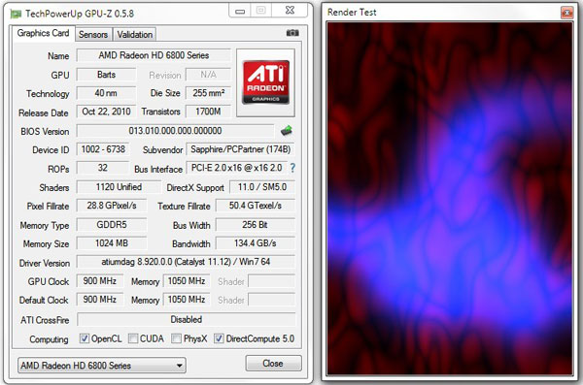Toggle the OpenCL checkbox
This screenshot has width=583, height=385.
click(x=84, y=338)
